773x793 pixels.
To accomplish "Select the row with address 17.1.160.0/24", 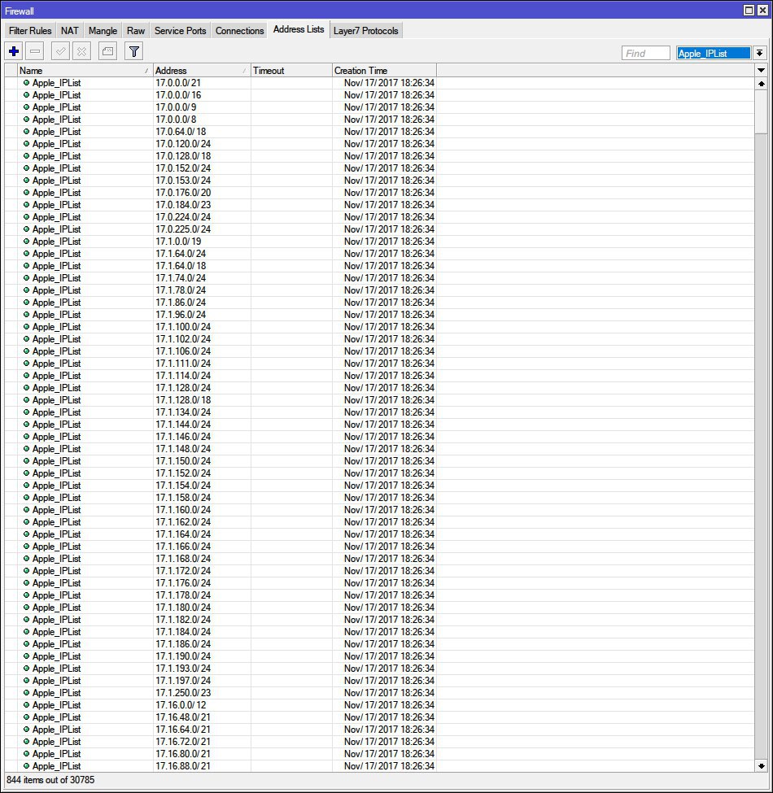I will 379,509.
